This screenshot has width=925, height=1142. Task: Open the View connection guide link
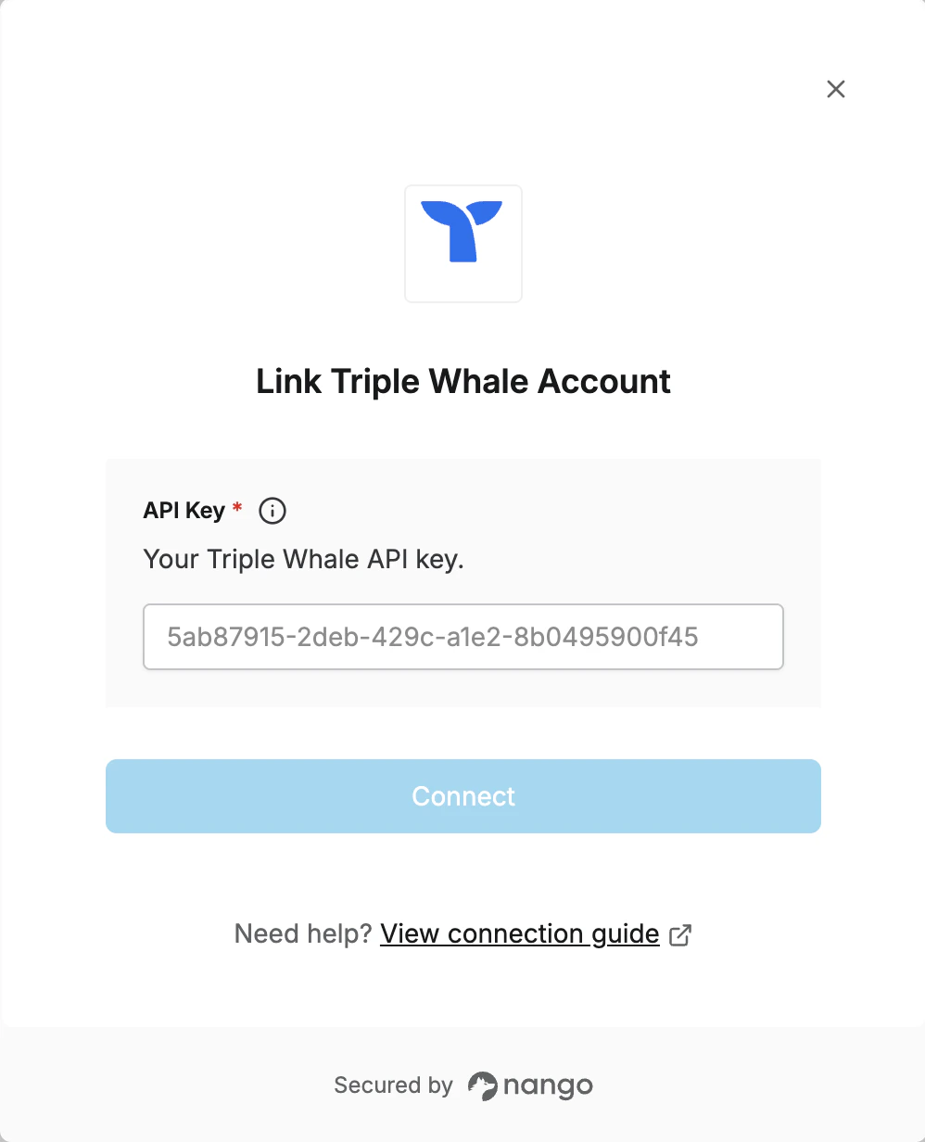point(520,933)
